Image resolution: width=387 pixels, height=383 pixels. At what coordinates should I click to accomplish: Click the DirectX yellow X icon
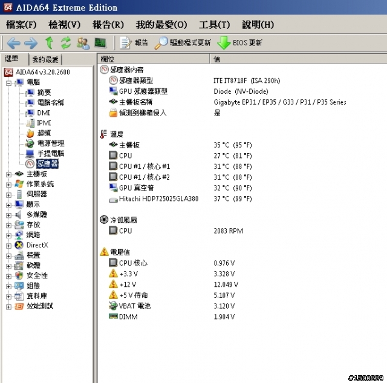[19, 245]
